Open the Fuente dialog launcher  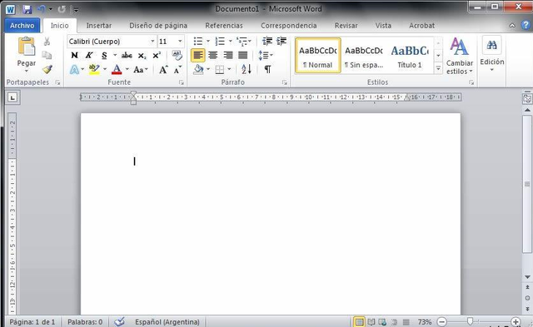[x=182, y=82]
